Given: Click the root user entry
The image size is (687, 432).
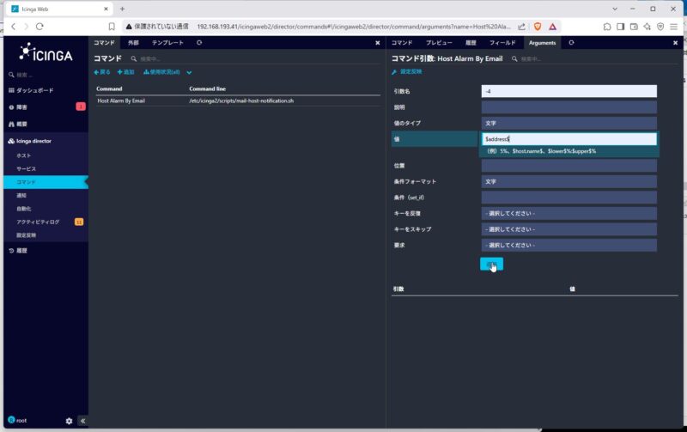Looking at the screenshot, I should 17,420.
